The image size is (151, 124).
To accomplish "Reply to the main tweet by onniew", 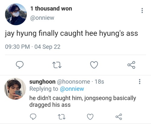I will pyautogui.click(x=20, y=65).
